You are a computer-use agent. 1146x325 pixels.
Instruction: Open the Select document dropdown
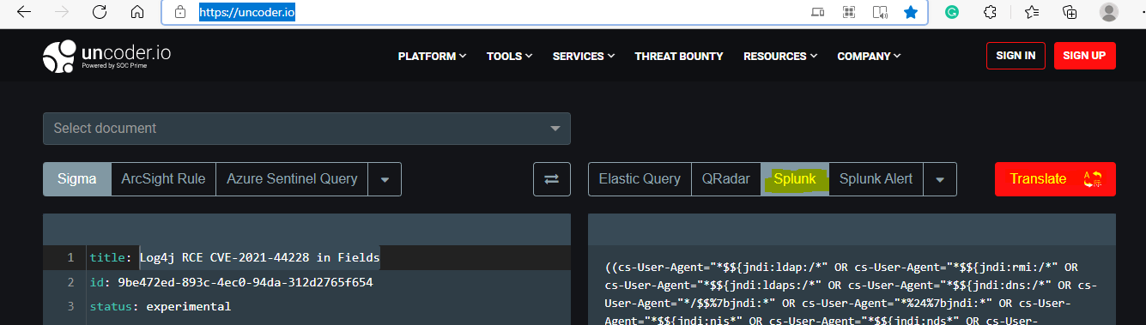pos(306,129)
